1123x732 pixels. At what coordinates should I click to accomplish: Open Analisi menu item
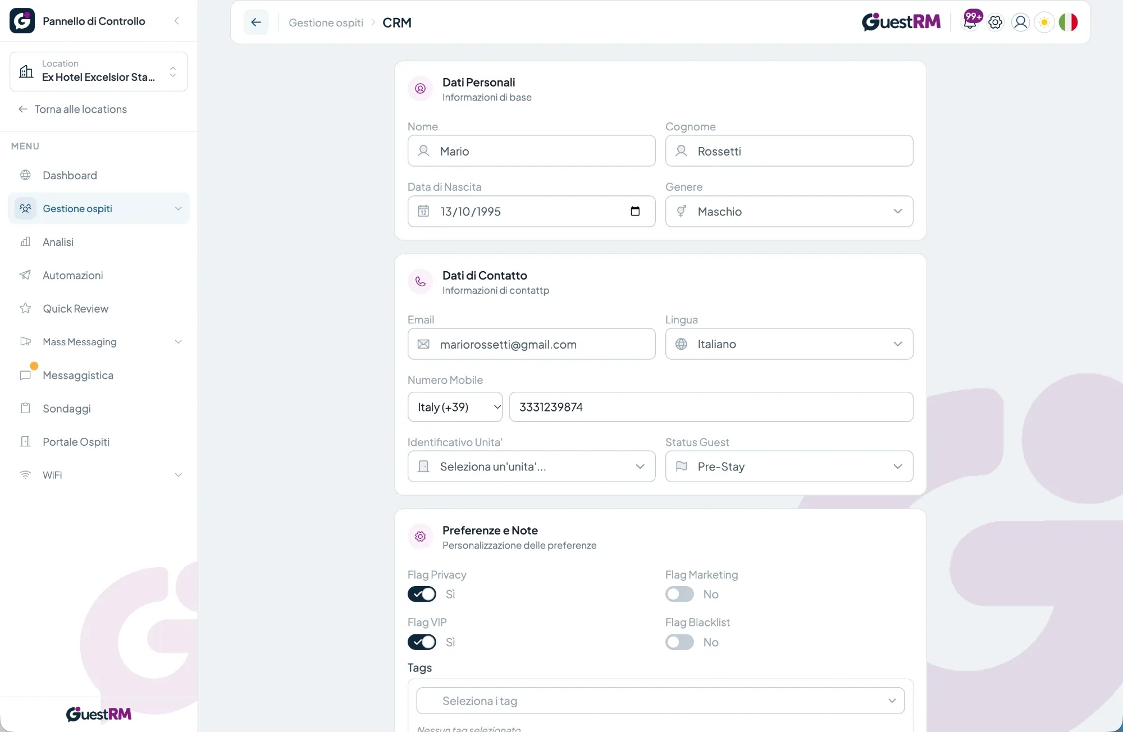[99, 242]
